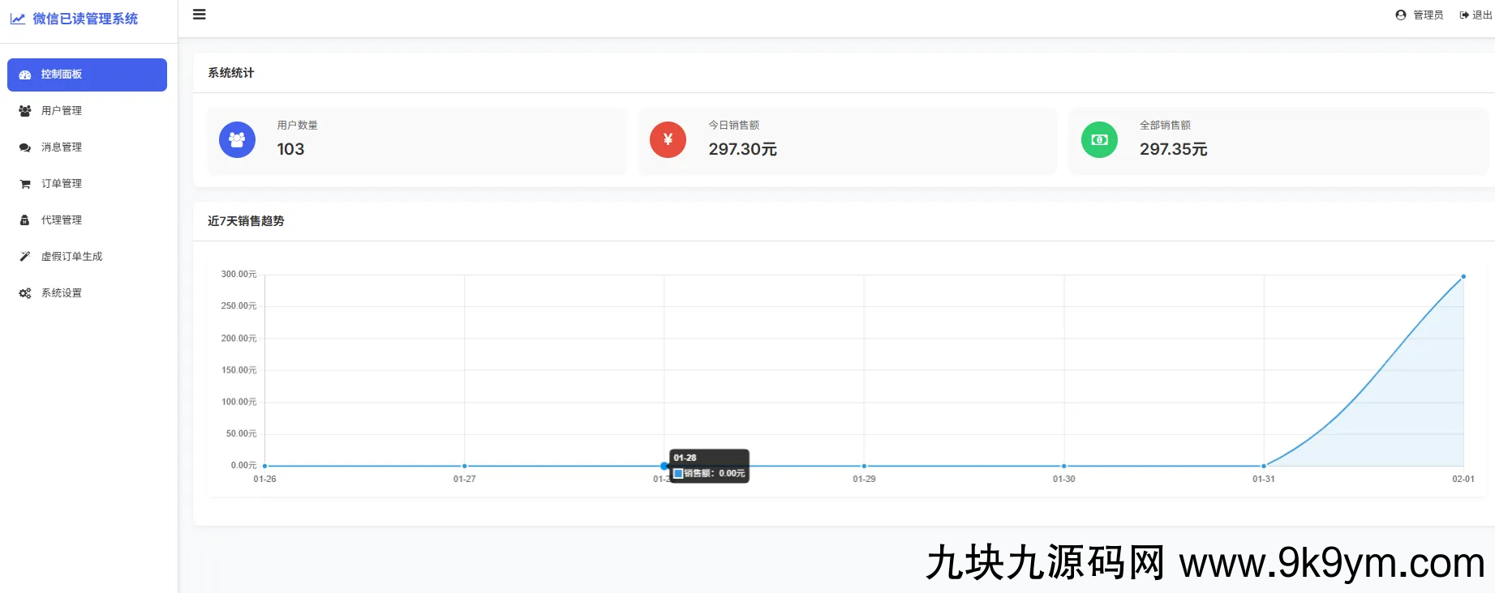The width and height of the screenshot is (1495, 593).
Task: Click the 微信已读管理系统 title link
Action: pos(85,19)
